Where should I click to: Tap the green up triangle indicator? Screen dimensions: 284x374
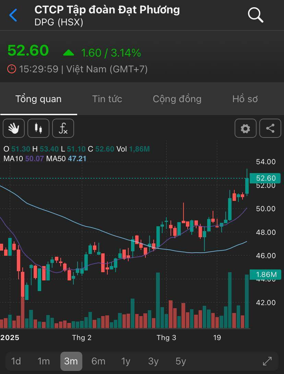click(69, 52)
